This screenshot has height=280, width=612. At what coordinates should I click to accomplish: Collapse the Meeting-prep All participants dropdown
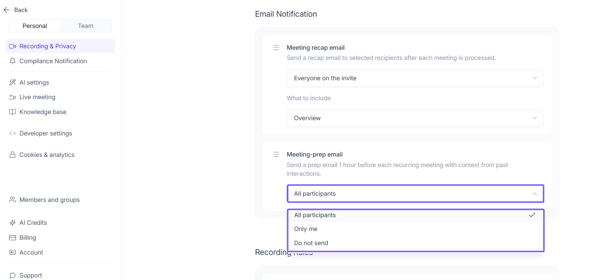click(x=415, y=194)
